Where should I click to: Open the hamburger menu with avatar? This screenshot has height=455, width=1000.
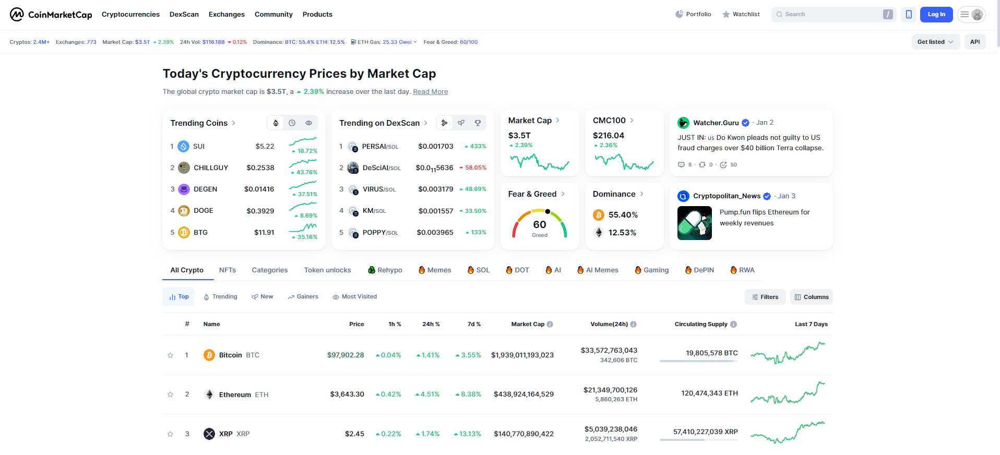[971, 15]
